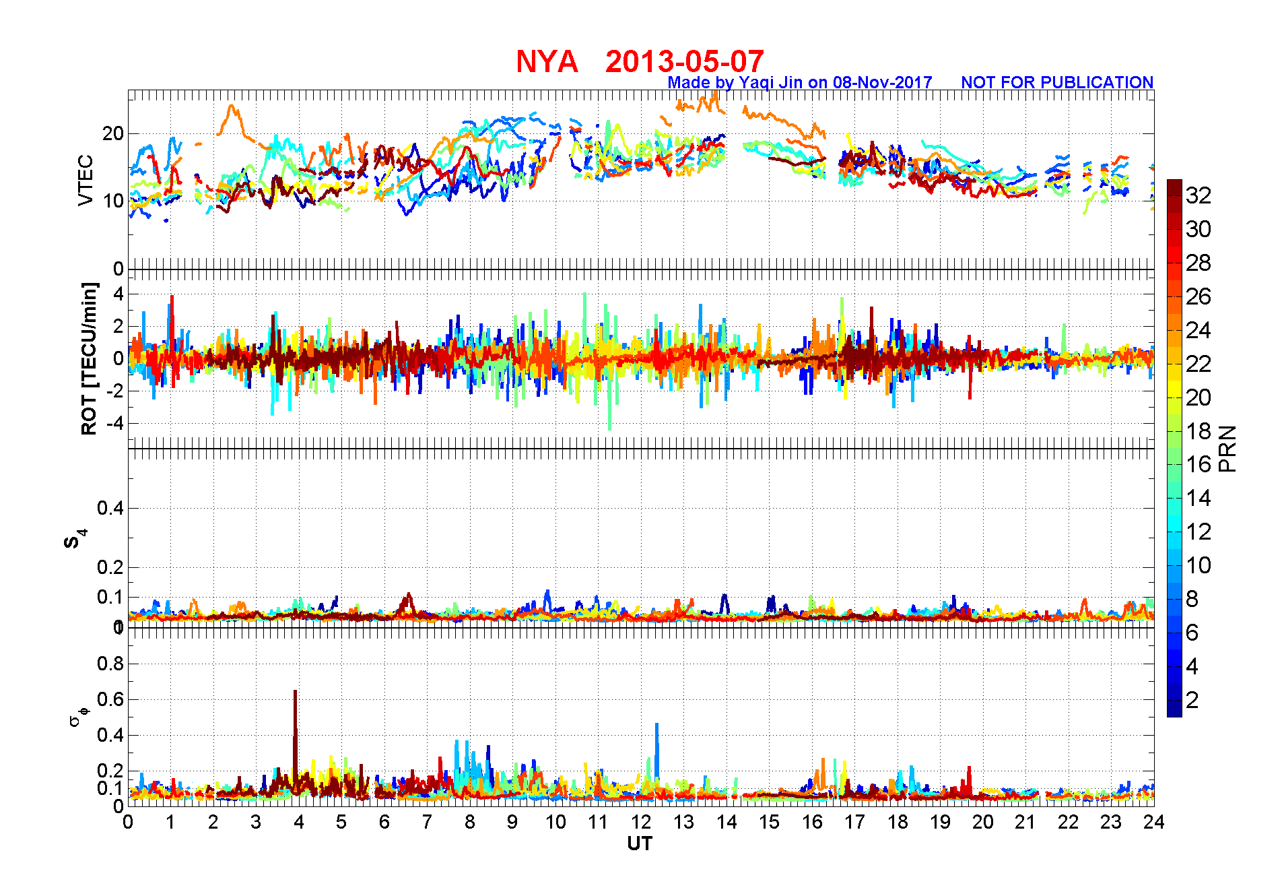Click the colorbar tick label "26"
The width and height of the screenshot is (1282, 896).
tap(1199, 296)
